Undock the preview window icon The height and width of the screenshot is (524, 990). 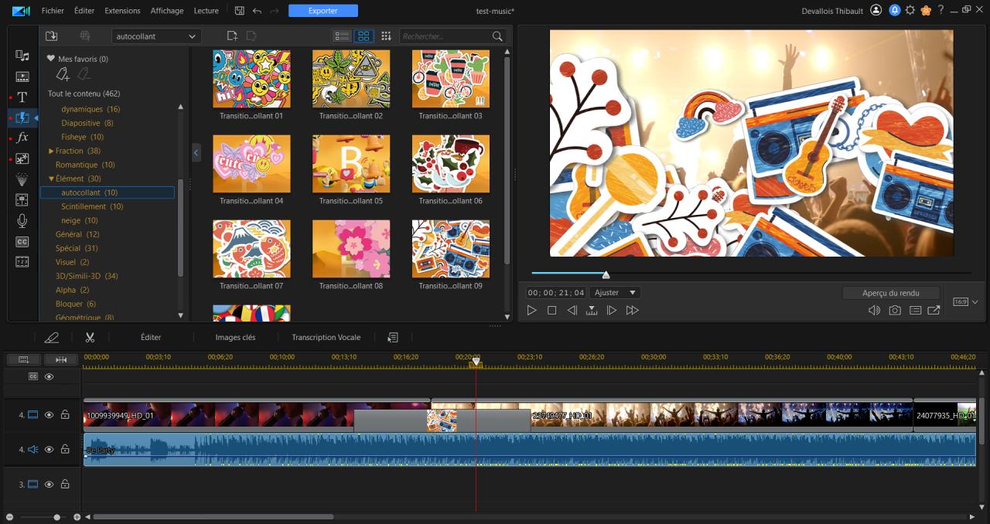tap(934, 310)
